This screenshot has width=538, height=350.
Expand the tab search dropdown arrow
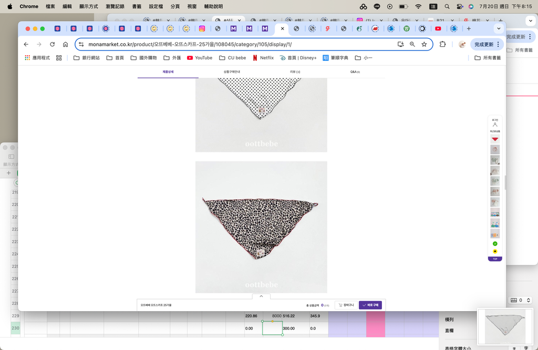tap(498, 28)
